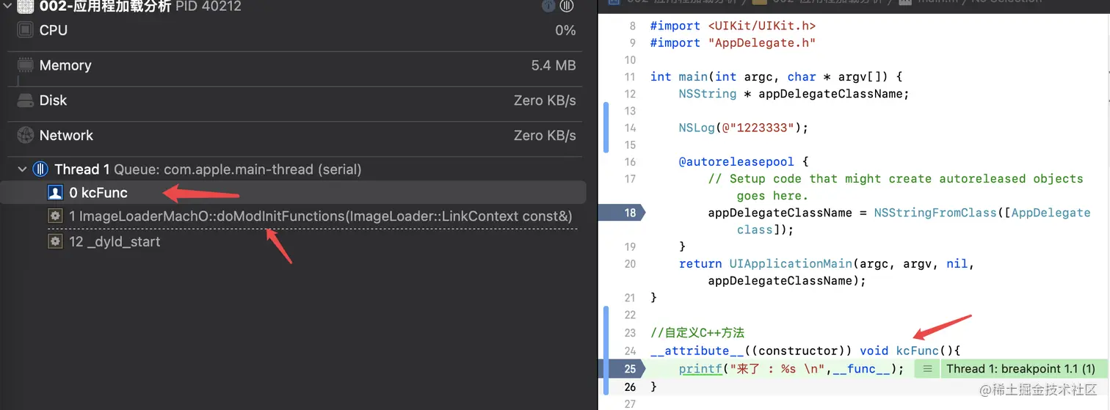Click the _dyld_start system frame icon
Screen dimensions: 1110x410
coord(55,241)
